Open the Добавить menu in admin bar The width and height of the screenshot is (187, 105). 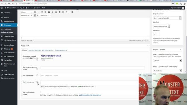pos(36,8)
